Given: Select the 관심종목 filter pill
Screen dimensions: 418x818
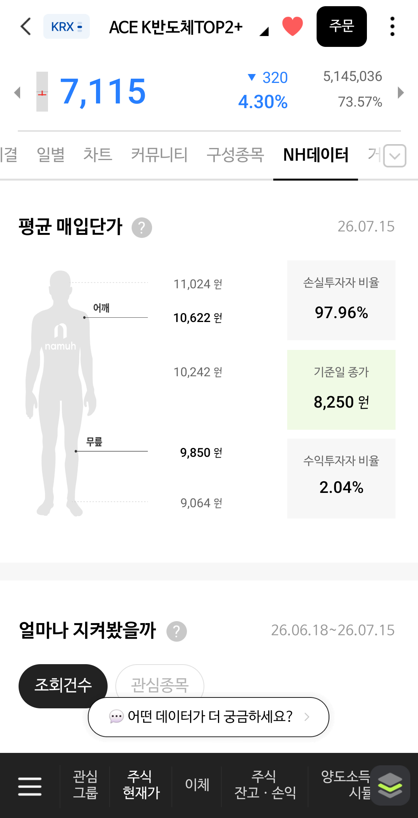Looking at the screenshot, I should pyautogui.click(x=160, y=682).
